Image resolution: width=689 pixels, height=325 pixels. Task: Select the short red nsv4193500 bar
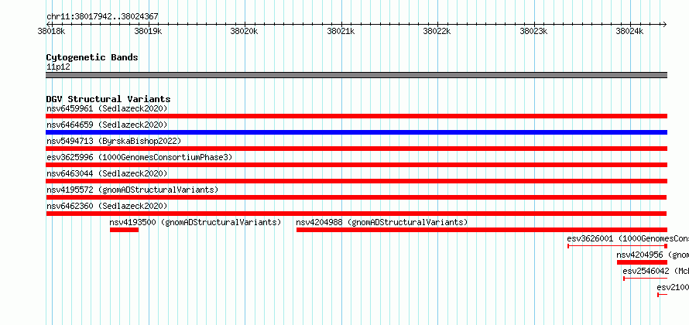coord(125,230)
